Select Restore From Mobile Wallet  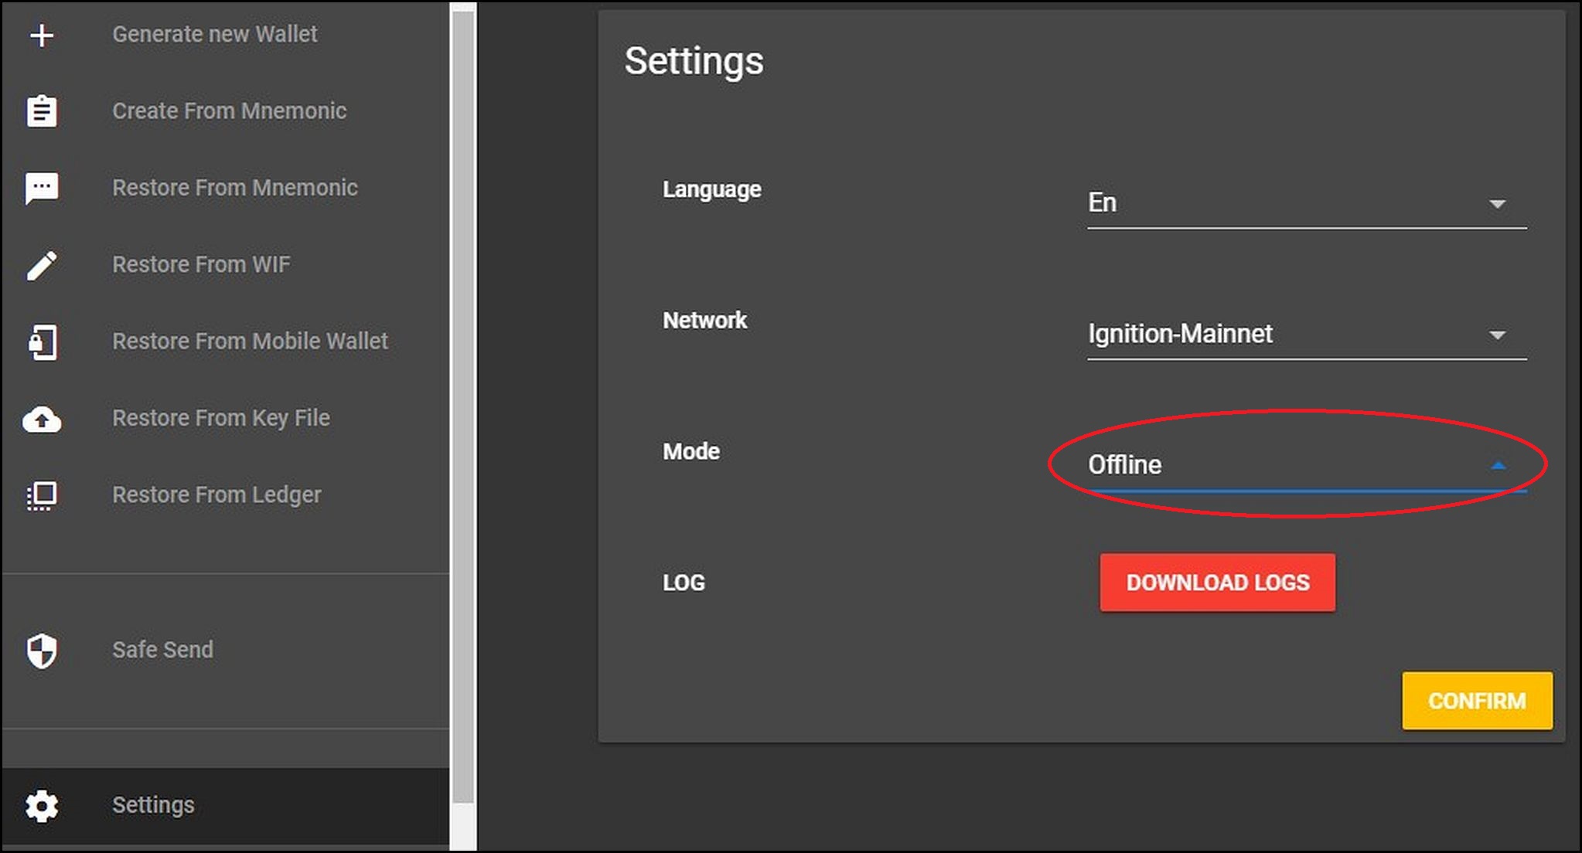(251, 341)
